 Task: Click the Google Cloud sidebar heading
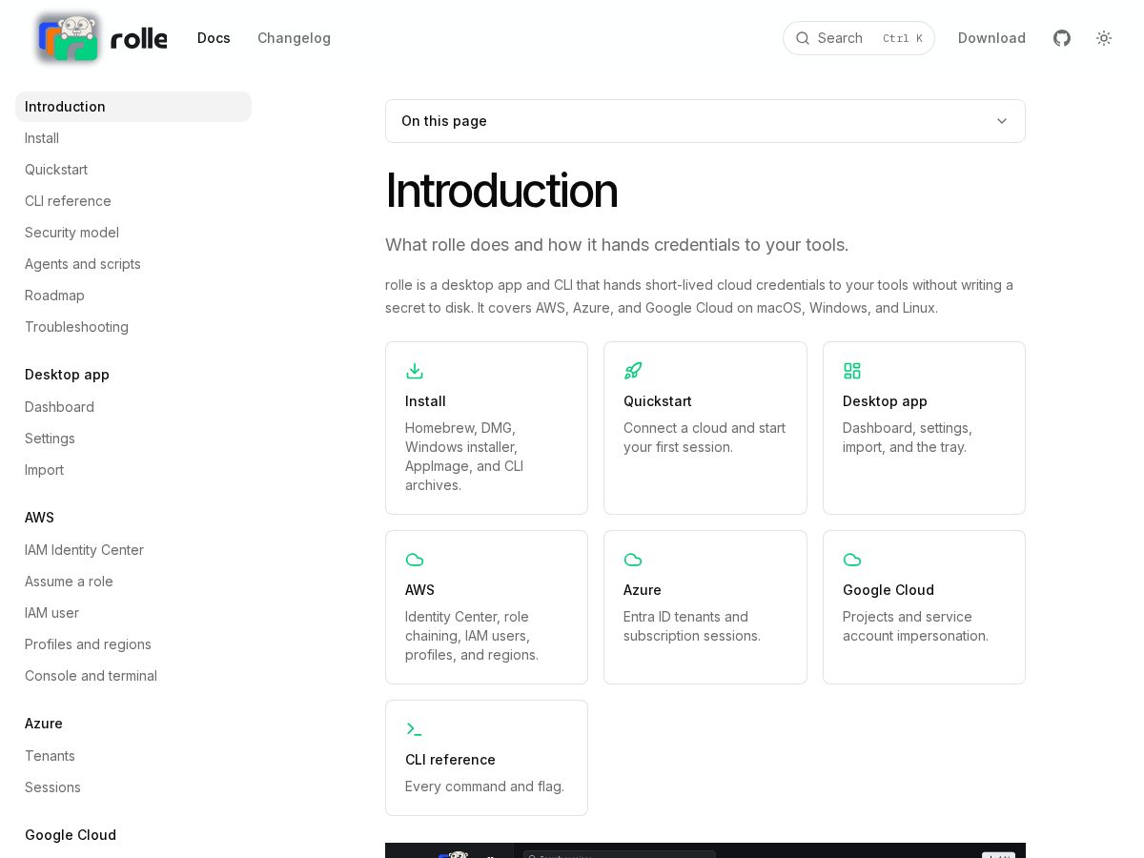[71, 835]
